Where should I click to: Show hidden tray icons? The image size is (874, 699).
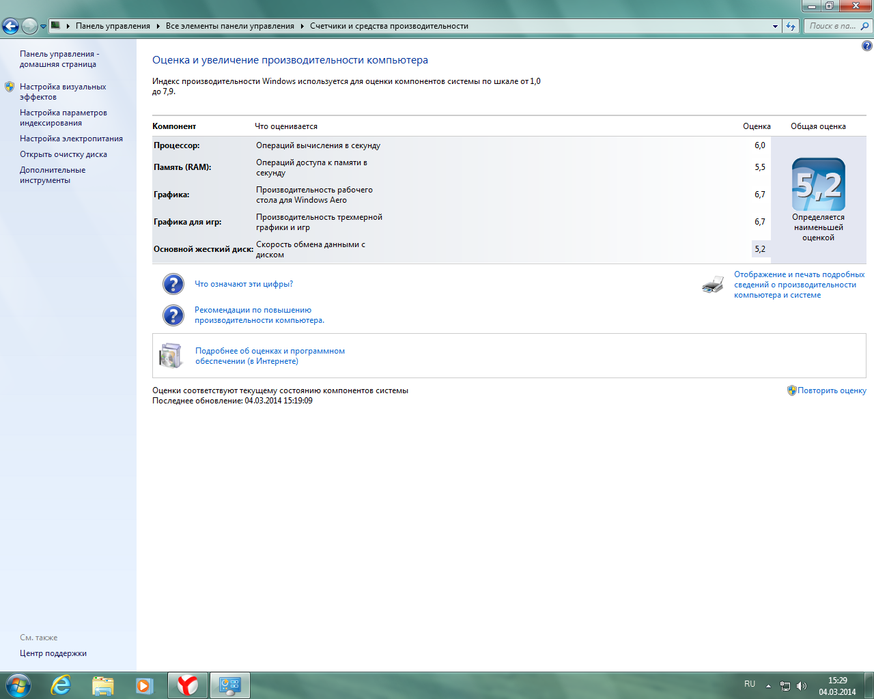[x=768, y=685]
